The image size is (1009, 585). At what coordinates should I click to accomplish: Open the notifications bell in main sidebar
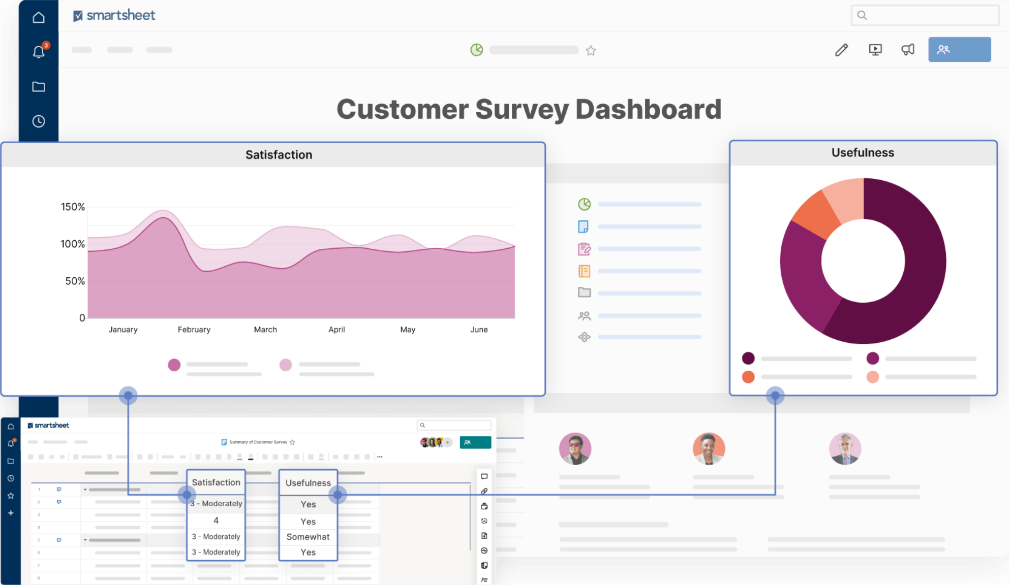pos(39,51)
